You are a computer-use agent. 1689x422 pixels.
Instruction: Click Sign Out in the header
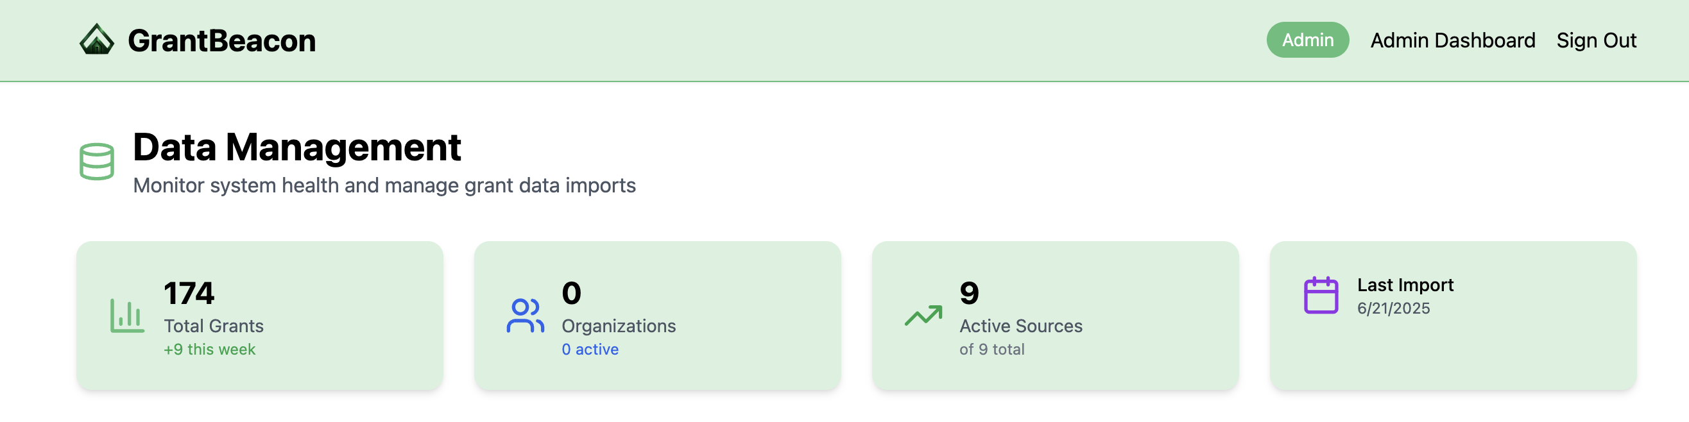[x=1596, y=40]
